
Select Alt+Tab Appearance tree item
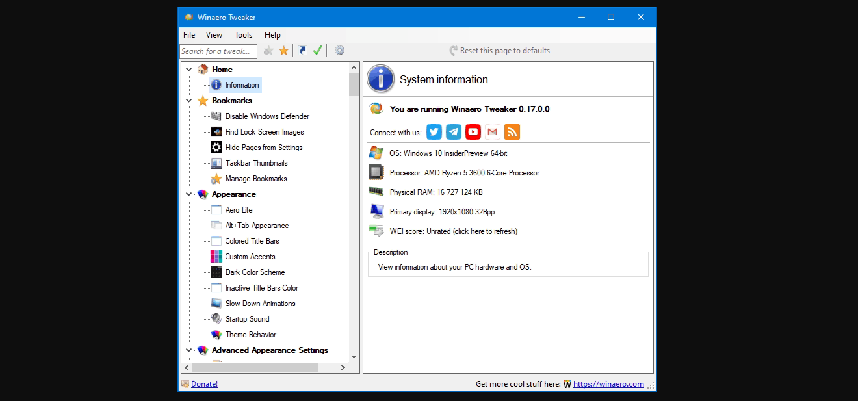(x=257, y=226)
